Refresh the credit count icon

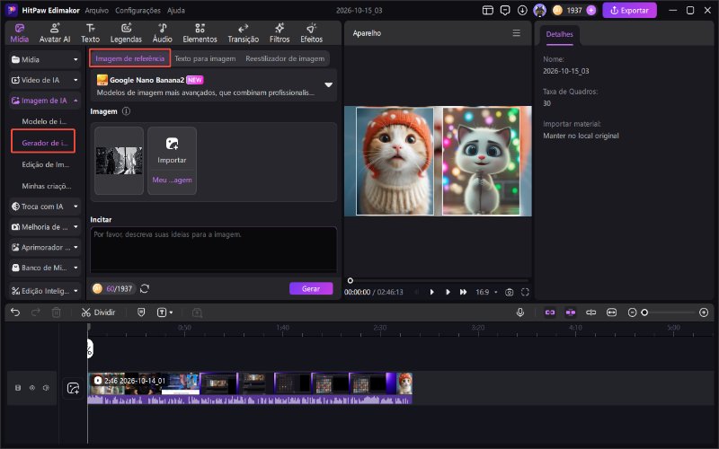tap(145, 288)
